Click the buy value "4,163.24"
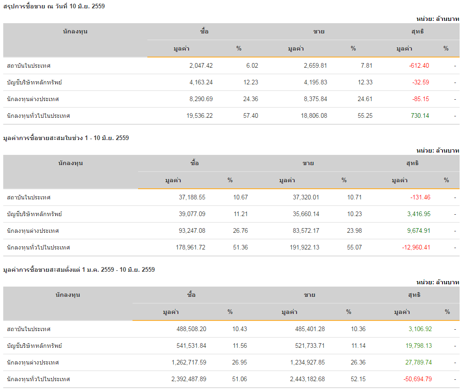The image size is (461, 390). pyautogui.click(x=201, y=83)
